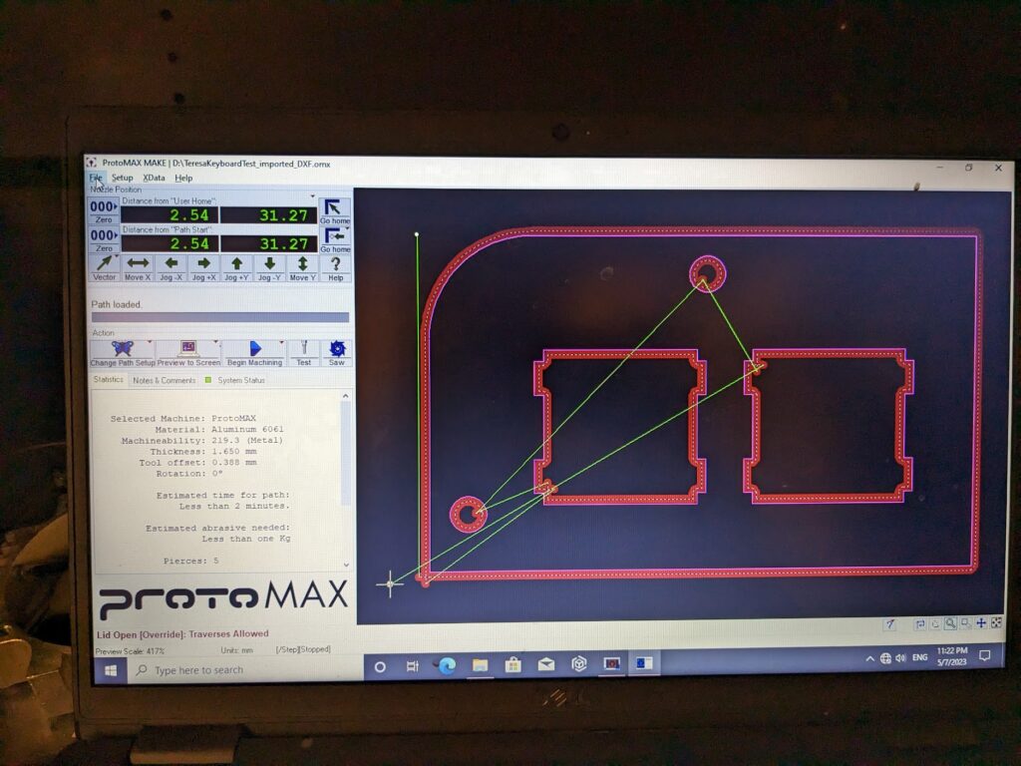Click the taskbar search box
Image resolution: width=1021 pixels, height=766 pixels.
(x=245, y=669)
